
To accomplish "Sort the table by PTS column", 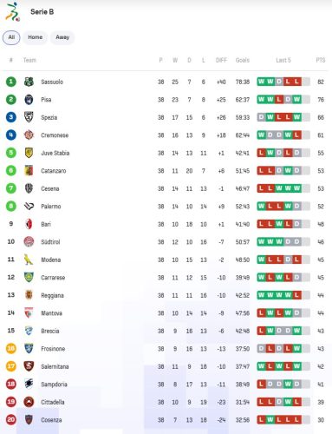I will point(321,60).
